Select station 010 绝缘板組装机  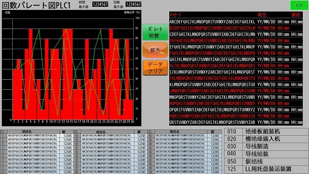click(266, 131)
